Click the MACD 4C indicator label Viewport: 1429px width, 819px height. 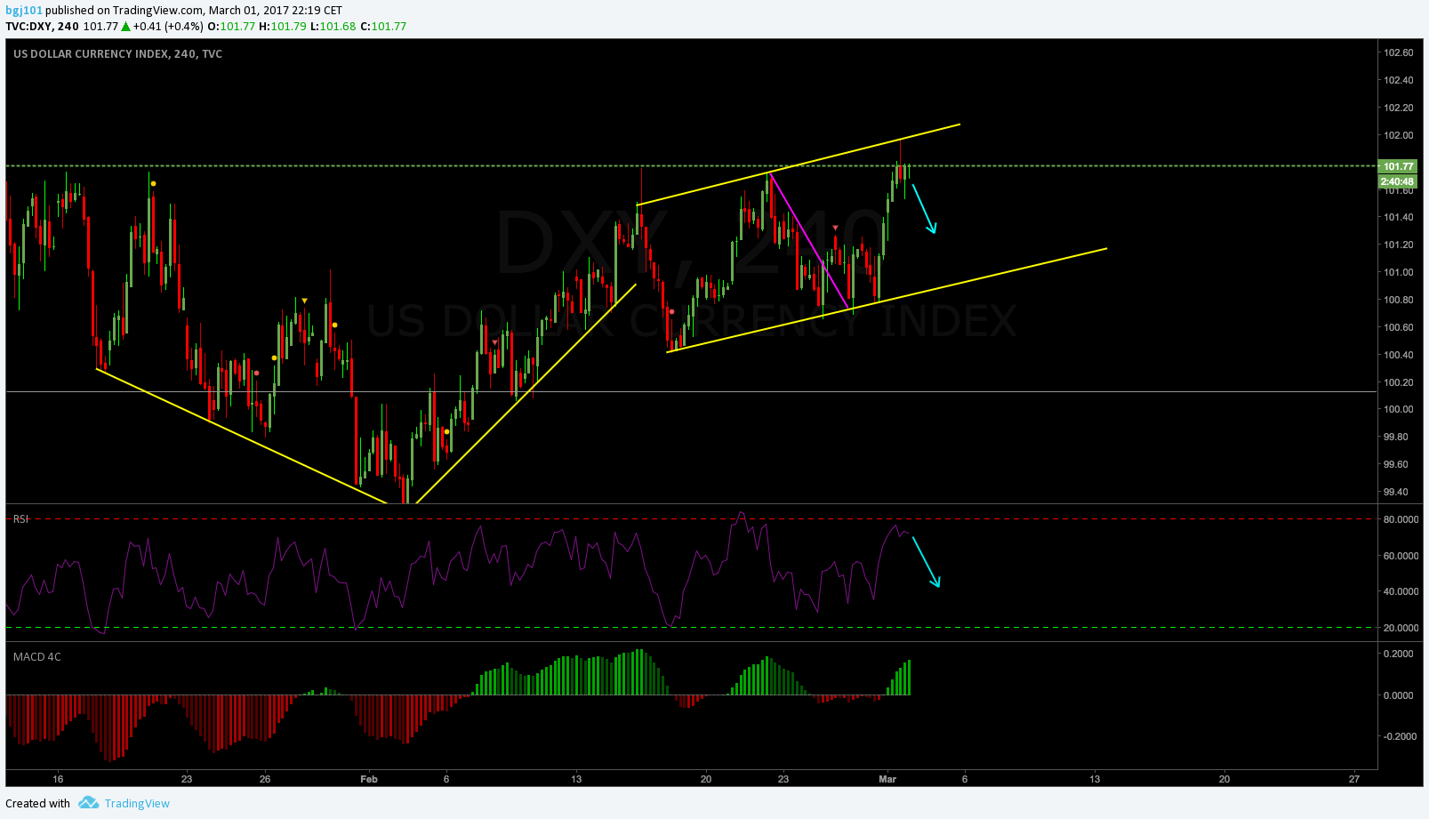tap(37, 656)
